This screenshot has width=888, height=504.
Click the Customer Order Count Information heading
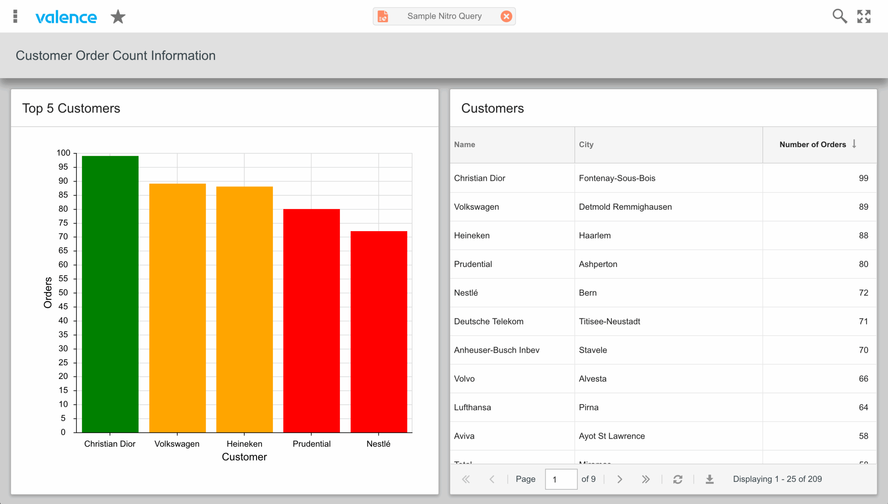coord(116,56)
